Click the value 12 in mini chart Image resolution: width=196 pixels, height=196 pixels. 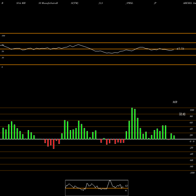[x=126, y=186]
